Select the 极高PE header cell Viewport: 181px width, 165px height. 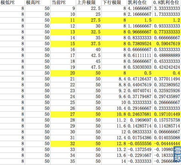point(38,3)
